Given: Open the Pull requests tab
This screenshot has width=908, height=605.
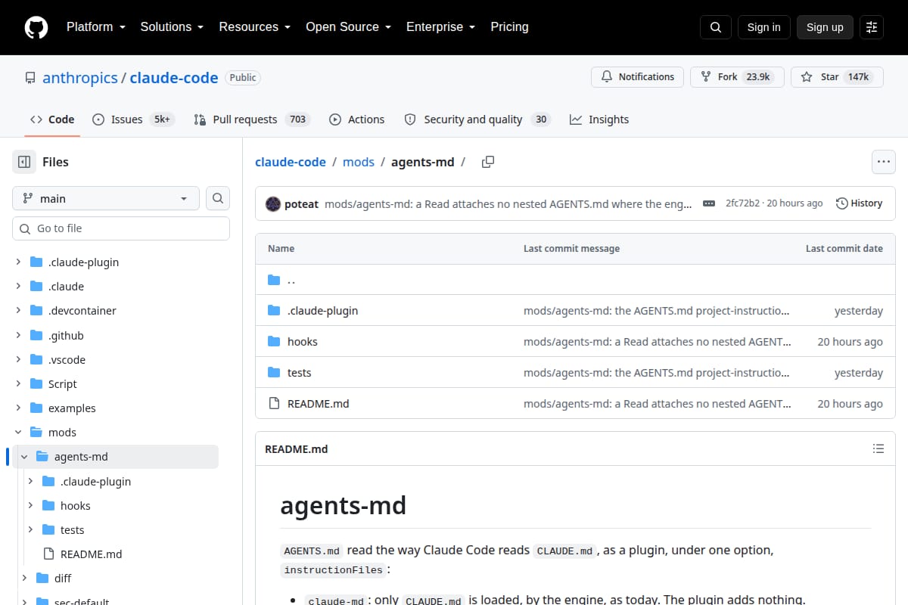Looking at the screenshot, I should [x=252, y=119].
